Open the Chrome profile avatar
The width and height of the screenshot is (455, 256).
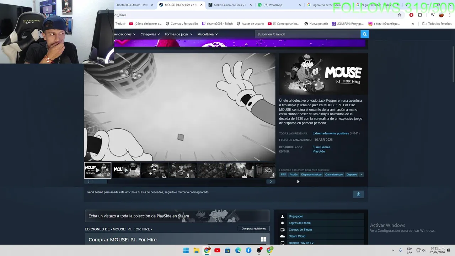coord(441,15)
